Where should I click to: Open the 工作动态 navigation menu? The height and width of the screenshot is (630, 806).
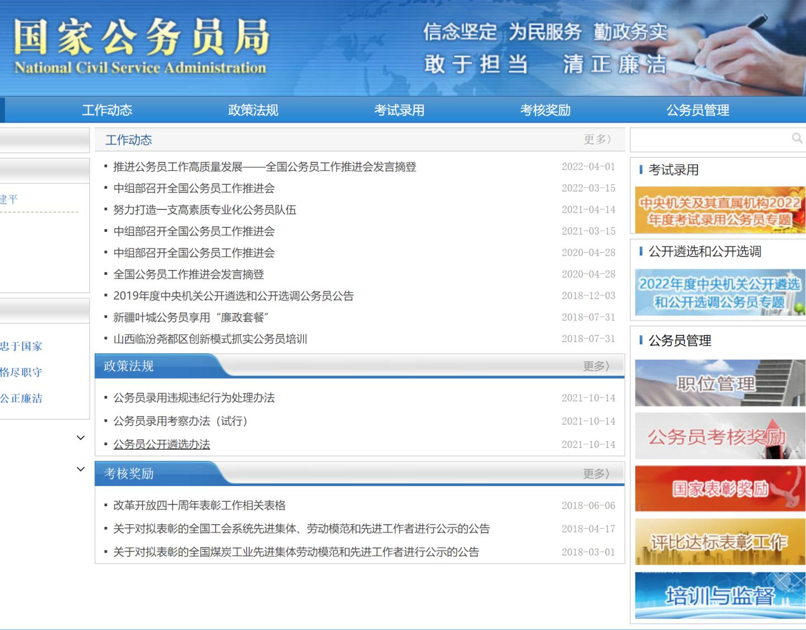click(107, 110)
